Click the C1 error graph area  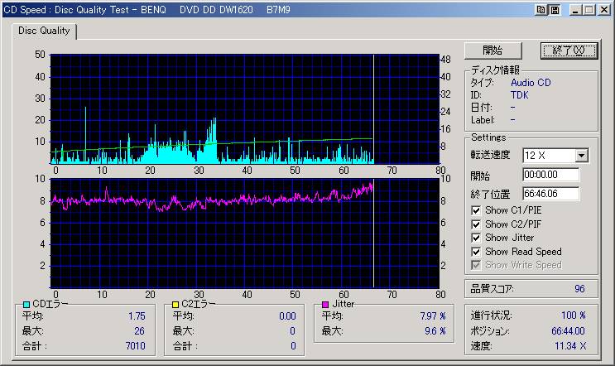(243, 108)
